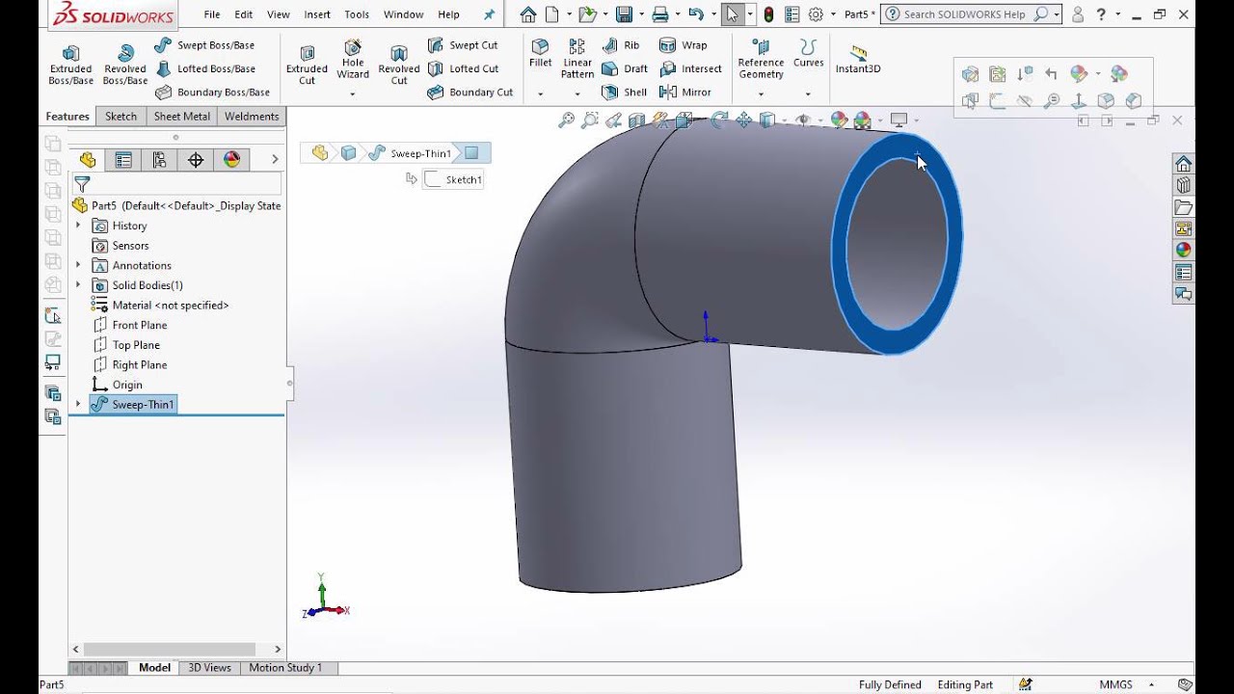Switch to the Motion Study 1 tab
1234x694 pixels.
pos(285,667)
